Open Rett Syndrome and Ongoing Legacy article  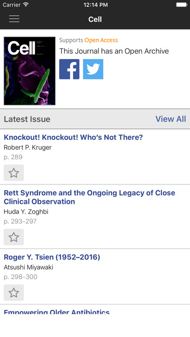pyautogui.click(x=90, y=197)
